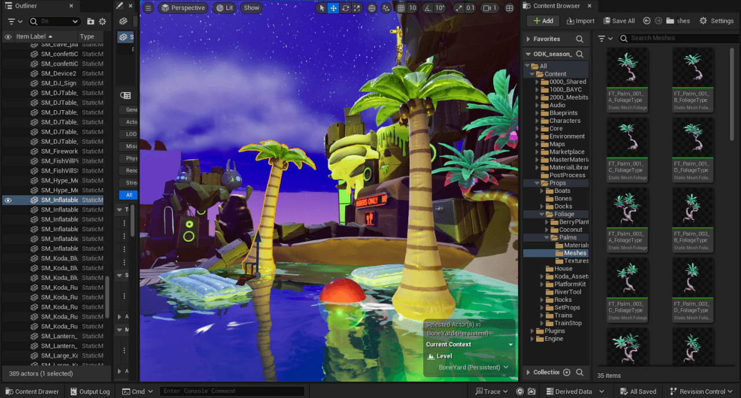Click the camera speed icon
741x398 pixels.
486,8
